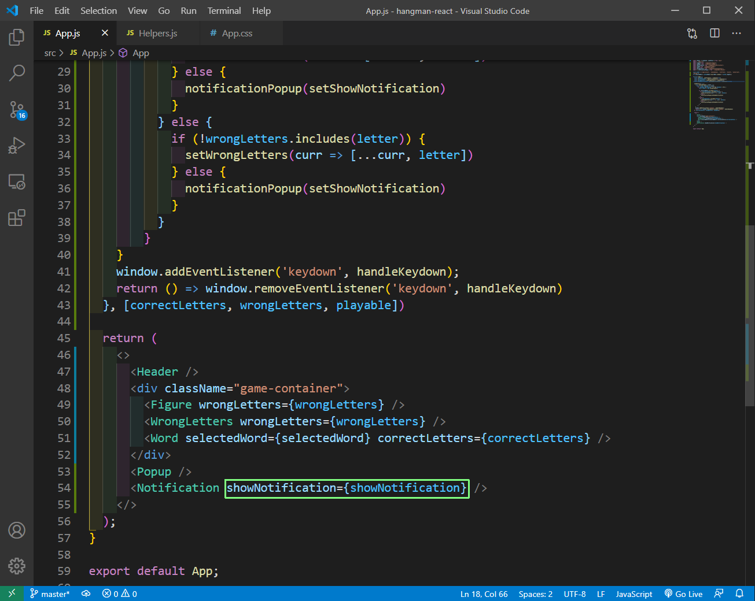Viewport: 755px width, 601px height.
Task: Open the Explorer view in activity bar
Action: pos(17,38)
